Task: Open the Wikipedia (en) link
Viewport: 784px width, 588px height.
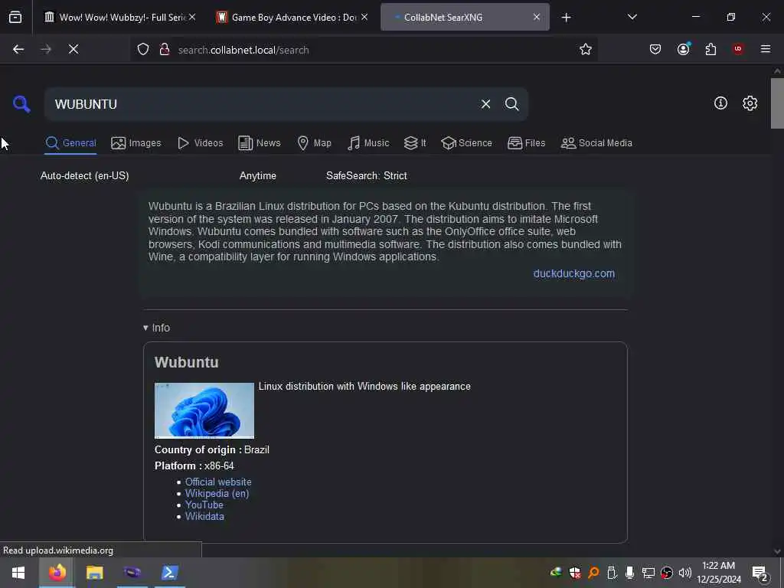Action: (x=217, y=494)
